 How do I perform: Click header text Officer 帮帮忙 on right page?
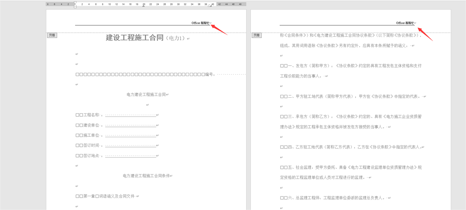point(405,23)
